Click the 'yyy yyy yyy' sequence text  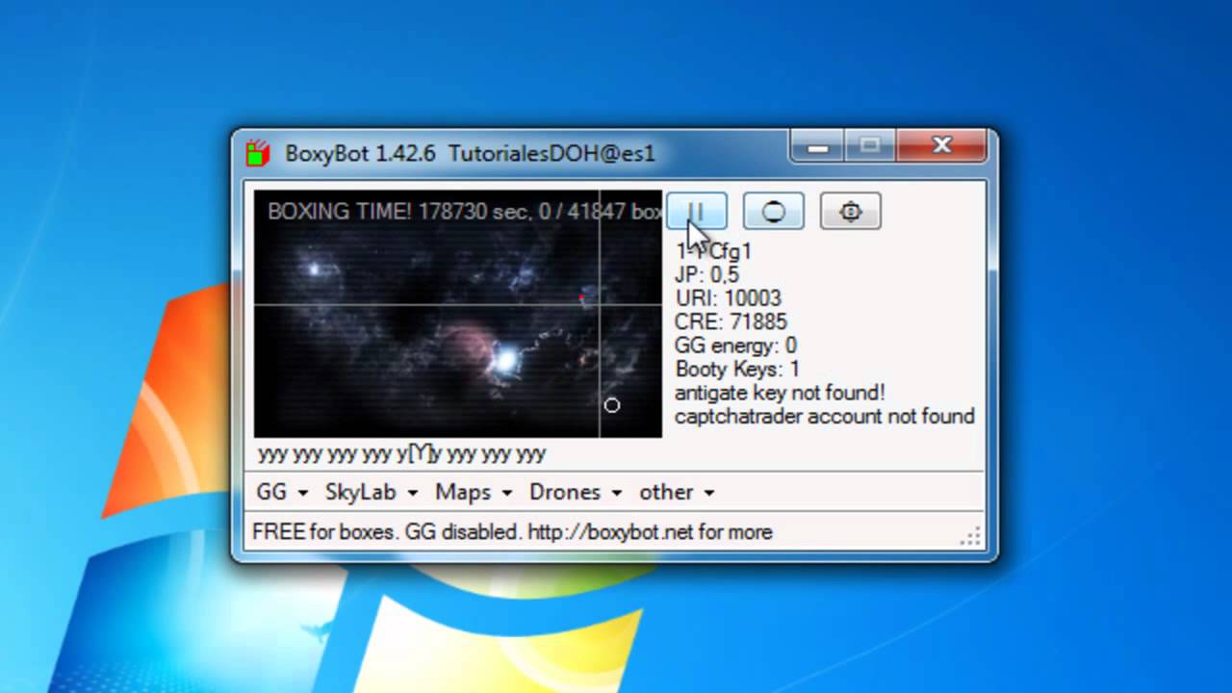pyautogui.click(x=401, y=453)
